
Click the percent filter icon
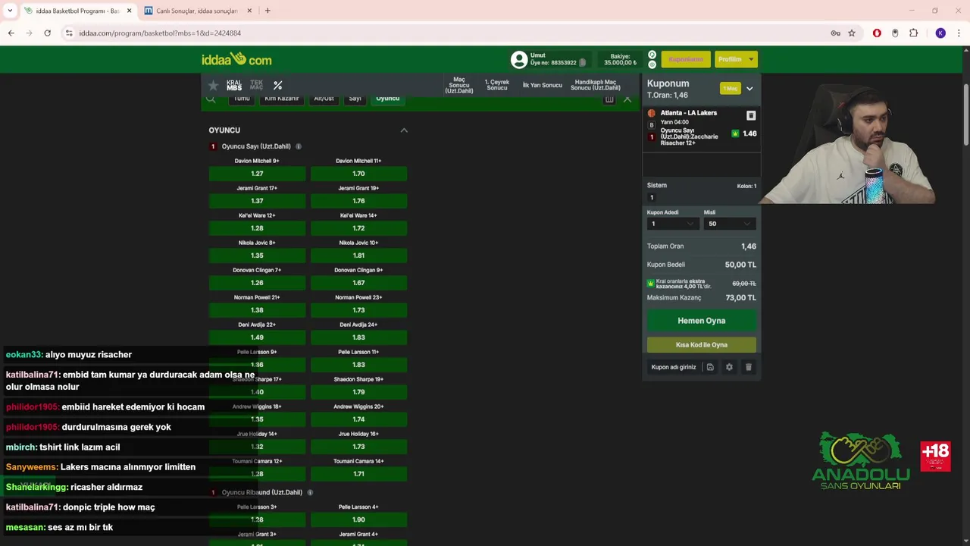278,86
